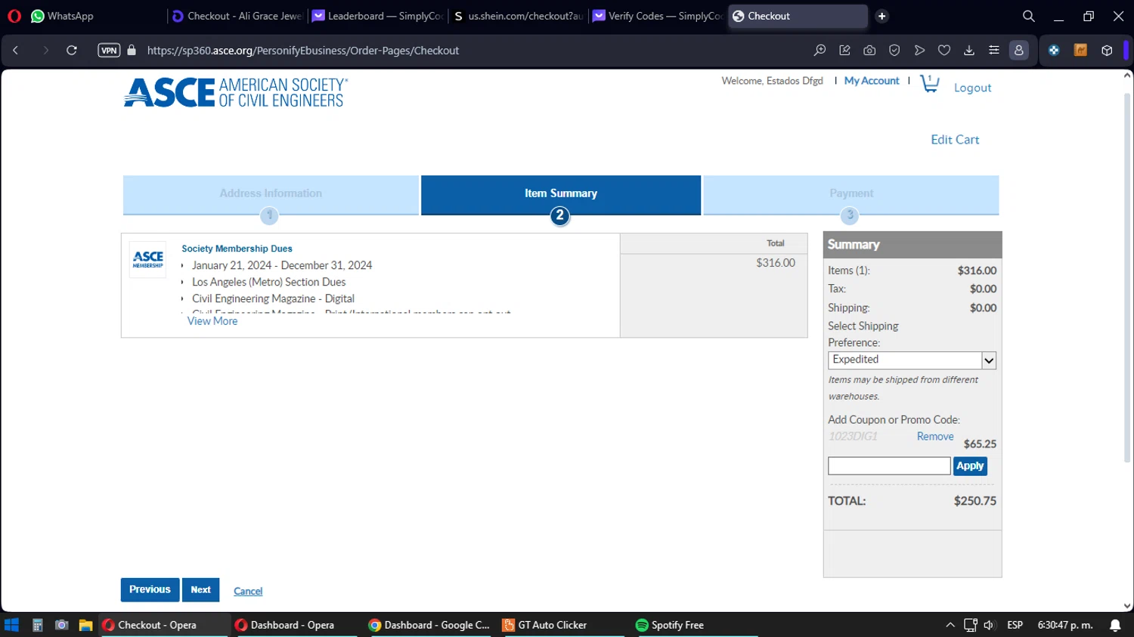Apply the coupon code
1134x637 pixels.
click(x=970, y=466)
